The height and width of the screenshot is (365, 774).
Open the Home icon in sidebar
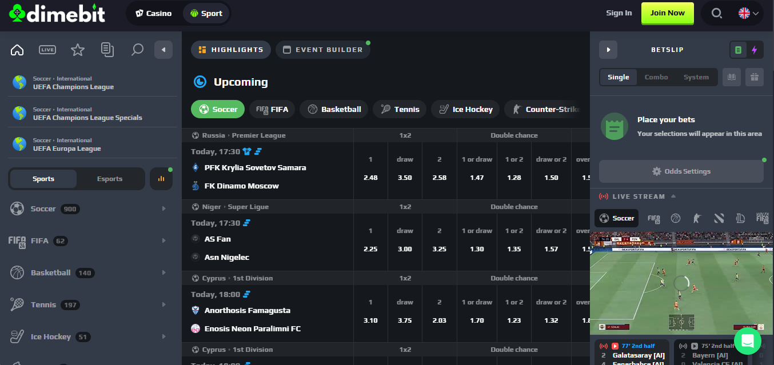point(17,50)
